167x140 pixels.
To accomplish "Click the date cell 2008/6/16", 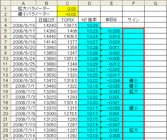I will pos(23,25).
